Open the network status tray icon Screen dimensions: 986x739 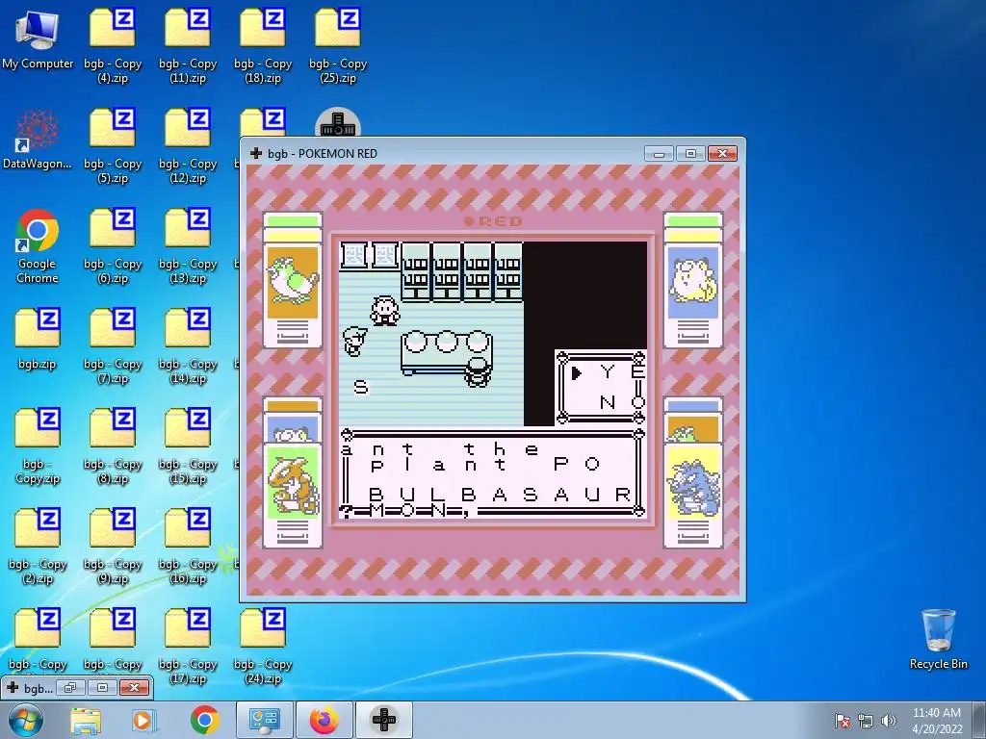point(866,721)
